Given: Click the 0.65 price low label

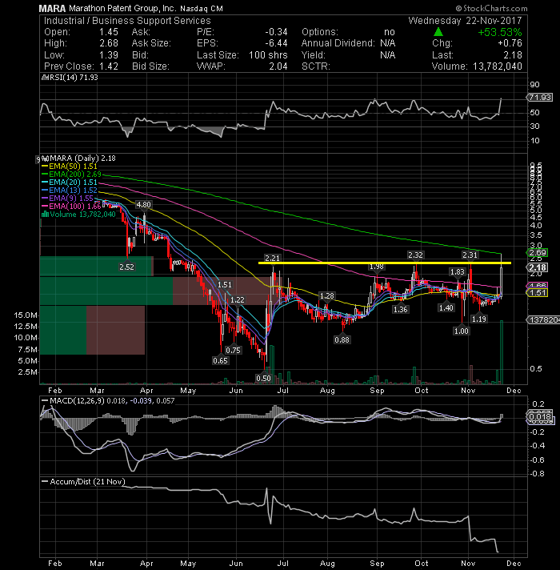Looking at the screenshot, I should (x=220, y=360).
